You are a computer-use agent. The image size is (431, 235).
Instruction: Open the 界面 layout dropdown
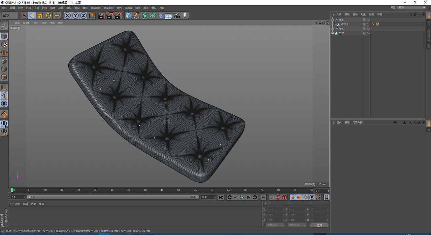pyautogui.click(x=411, y=7)
